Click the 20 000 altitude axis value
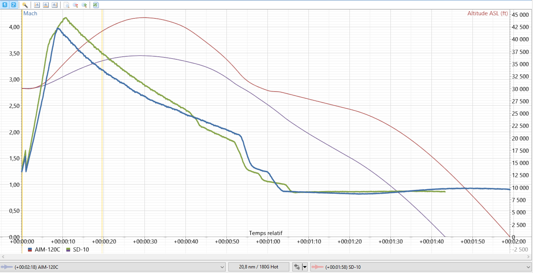The image size is (533, 273). [x=521, y=138]
